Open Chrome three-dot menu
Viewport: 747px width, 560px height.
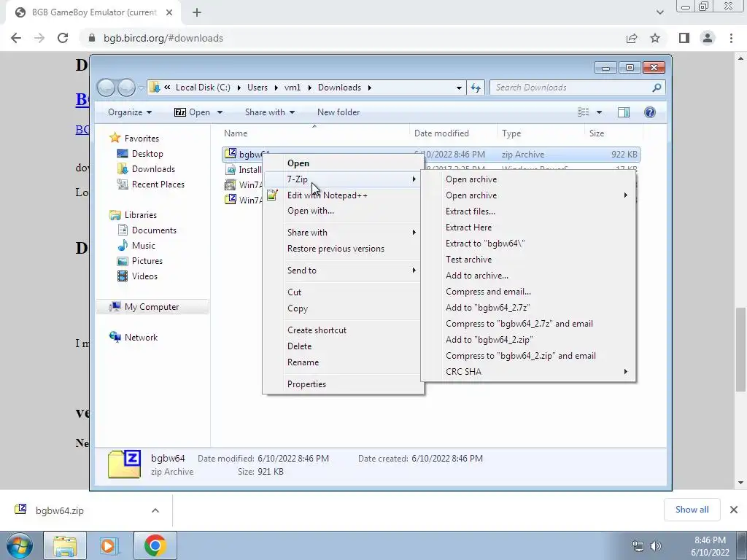(x=731, y=38)
